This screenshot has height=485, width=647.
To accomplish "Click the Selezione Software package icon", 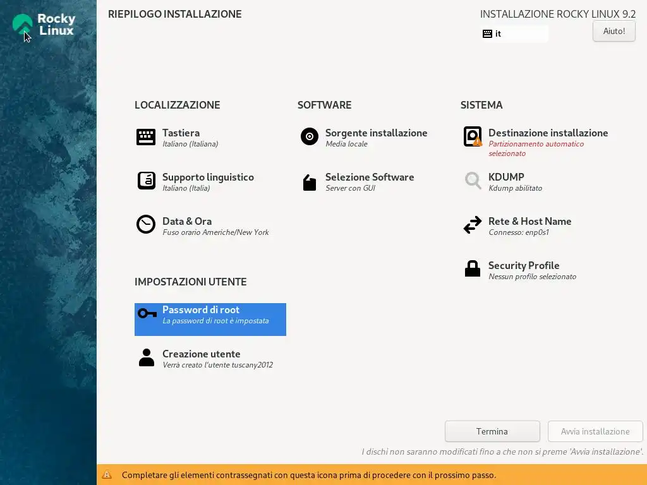I will coord(310,183).
